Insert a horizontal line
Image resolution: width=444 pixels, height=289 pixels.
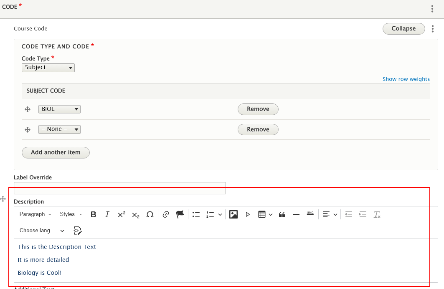[296, 214]
